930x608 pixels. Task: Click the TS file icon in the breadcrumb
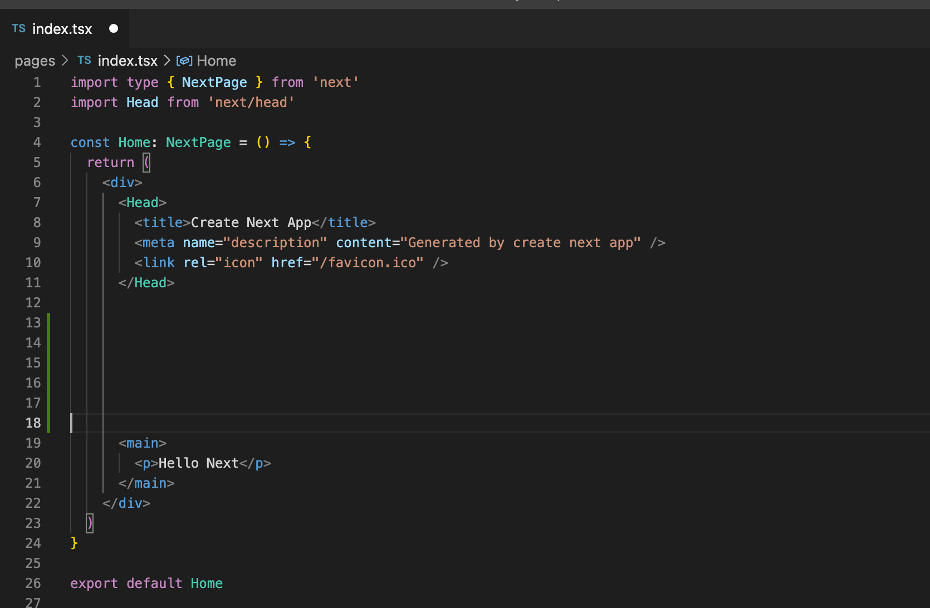84,60
